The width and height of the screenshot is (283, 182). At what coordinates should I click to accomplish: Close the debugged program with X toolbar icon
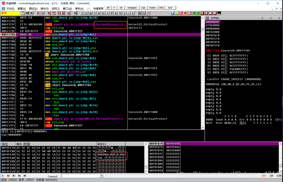32,13
